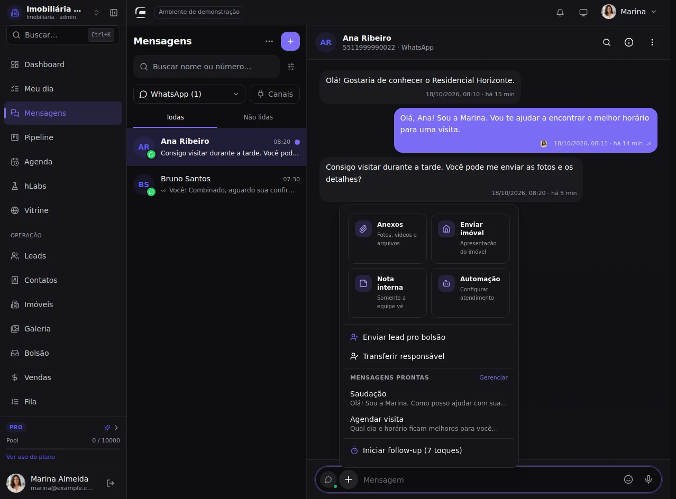Open Anexos attachment option
Image resolution: width=676 pixels, height=499 pixels.
pos(387,238)
